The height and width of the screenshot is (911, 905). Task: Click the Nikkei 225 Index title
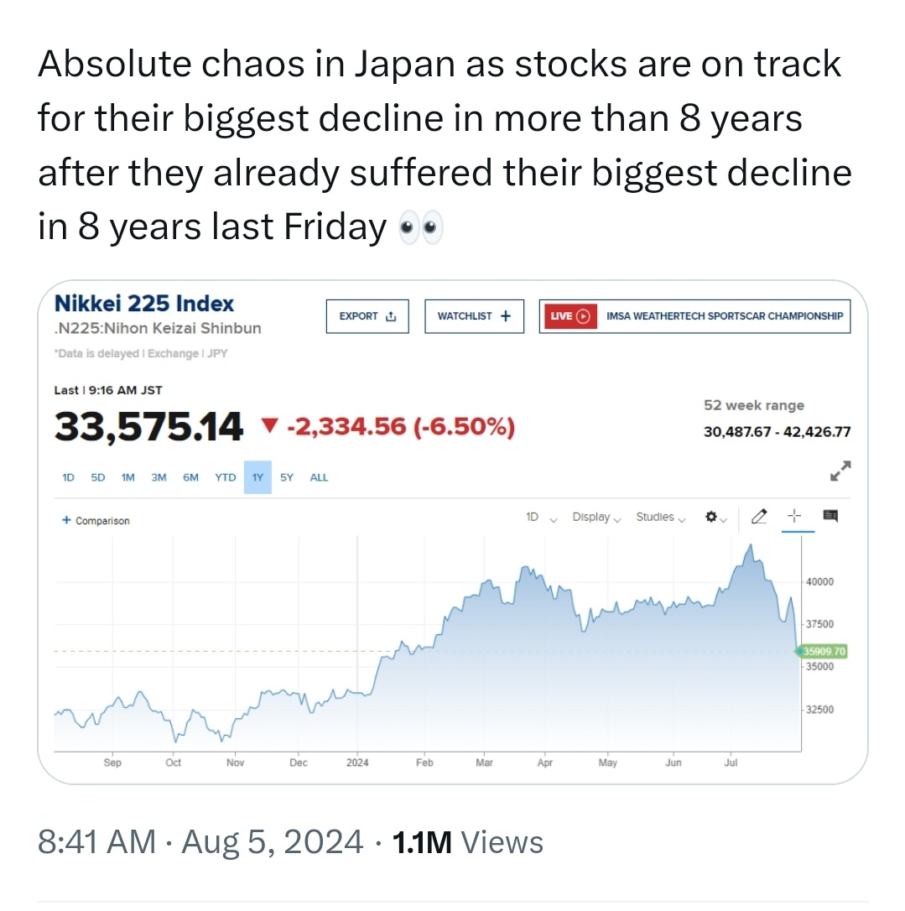(x=144, y=304)
